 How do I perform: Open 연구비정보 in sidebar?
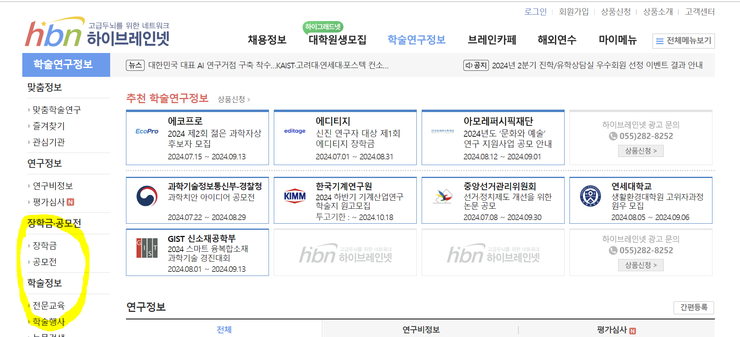point(53,186)
